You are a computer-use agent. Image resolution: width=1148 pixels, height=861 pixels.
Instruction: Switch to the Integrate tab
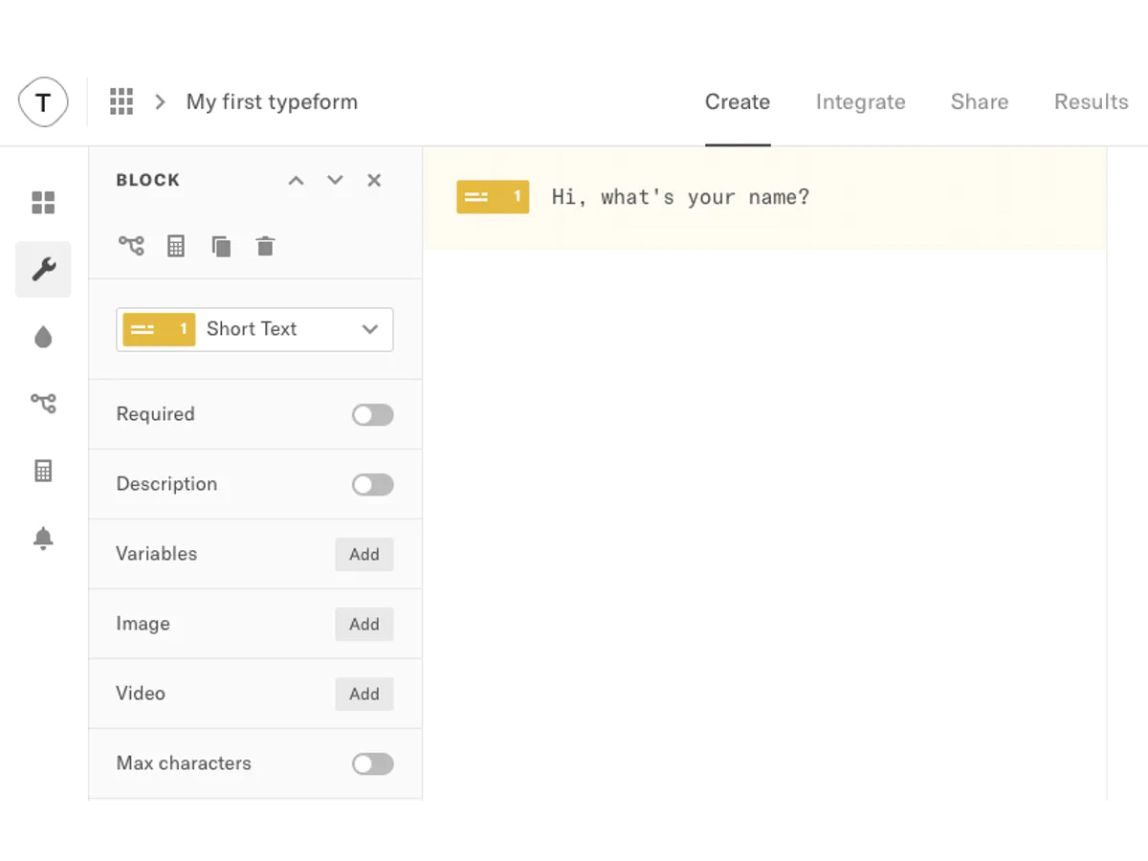pos(860,102)
